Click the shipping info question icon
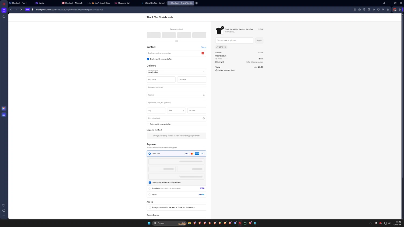404x227 pixels. 223,62
